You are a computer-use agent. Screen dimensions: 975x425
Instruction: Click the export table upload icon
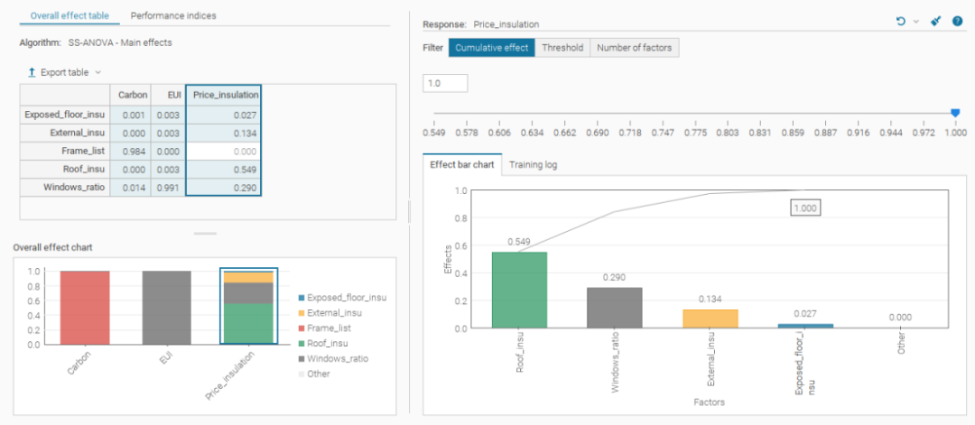coord(32,73)
